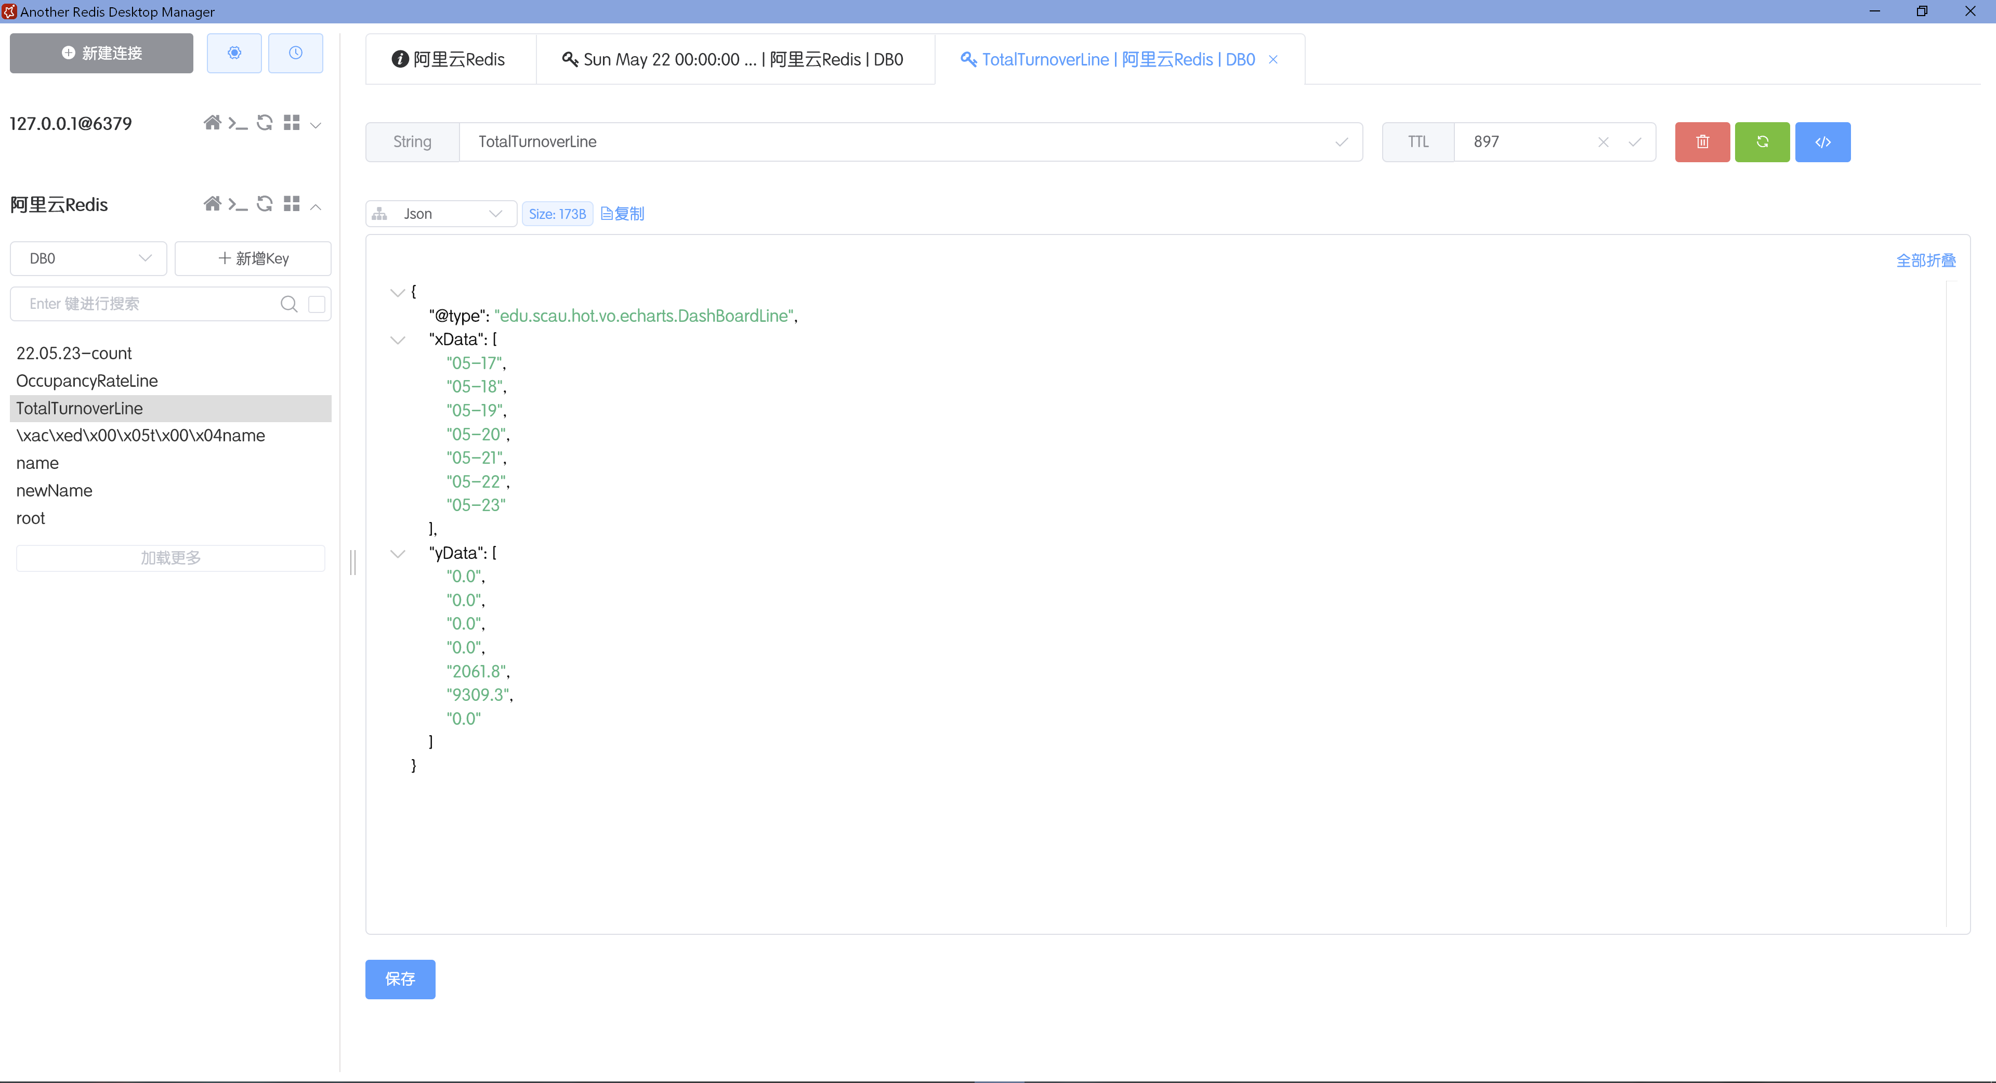The width and height of the screenshot is (1996, 1083).
Task: Click the String type label
Action: [412, 142]
